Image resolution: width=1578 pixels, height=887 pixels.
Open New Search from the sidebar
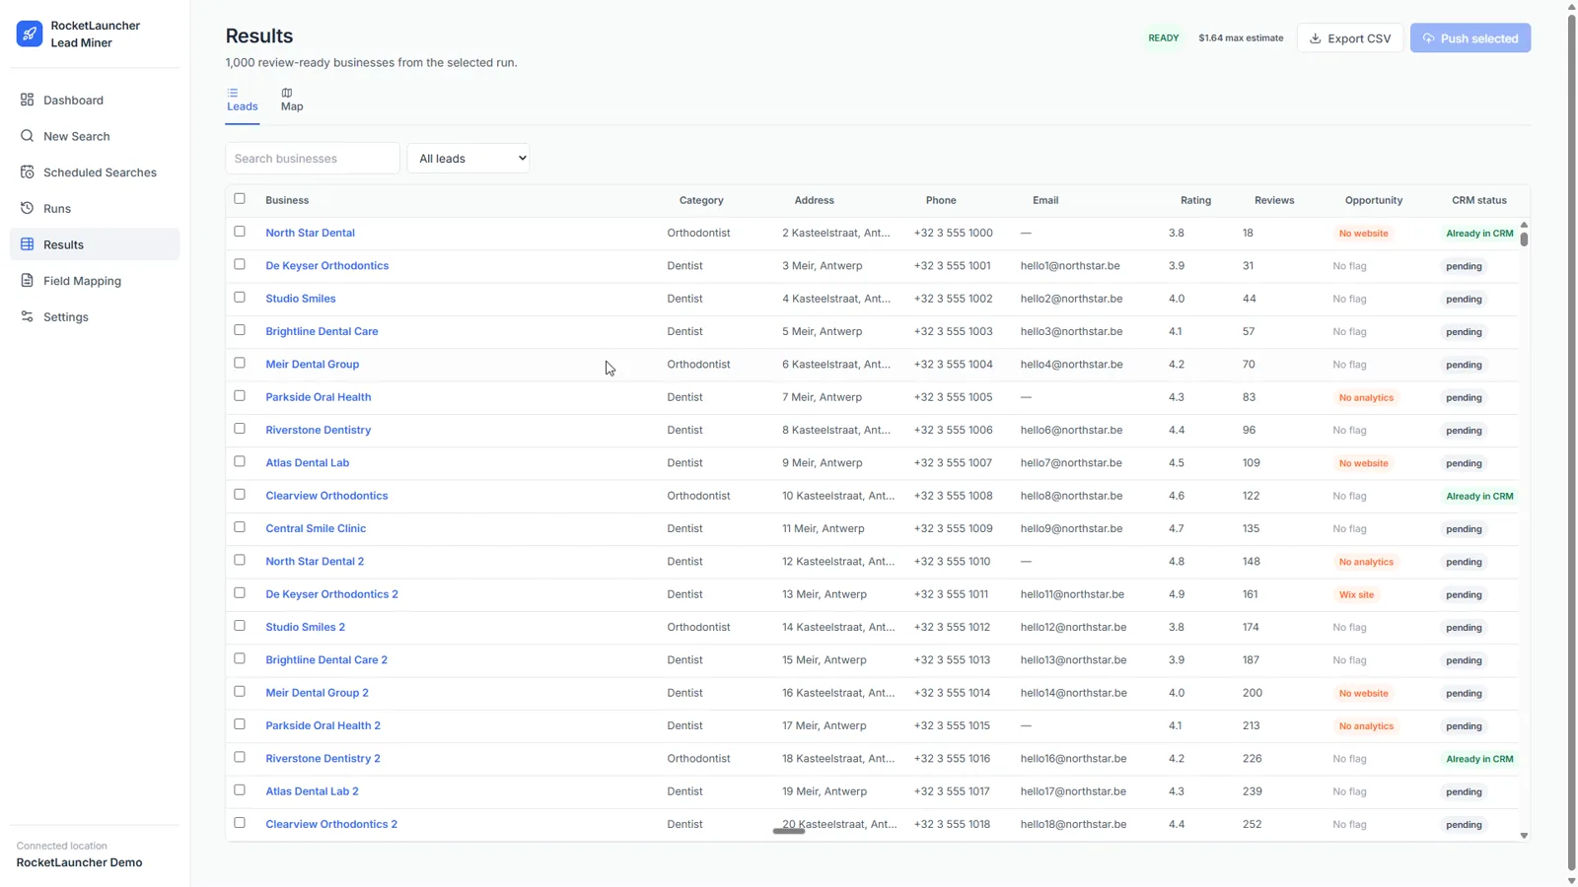click(95, 136)
